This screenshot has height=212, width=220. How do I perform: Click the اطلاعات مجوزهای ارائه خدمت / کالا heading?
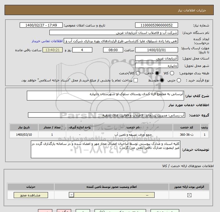click(188, 166)
